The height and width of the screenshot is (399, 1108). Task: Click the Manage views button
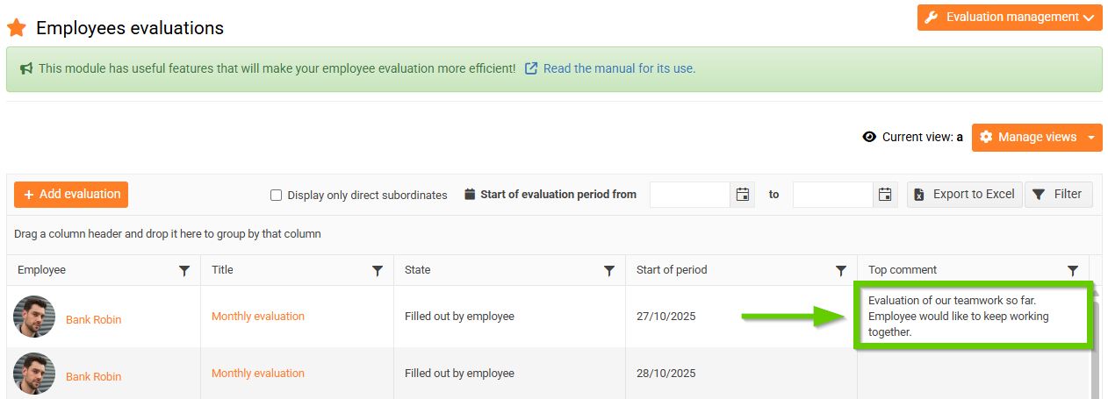(1027, 138)
